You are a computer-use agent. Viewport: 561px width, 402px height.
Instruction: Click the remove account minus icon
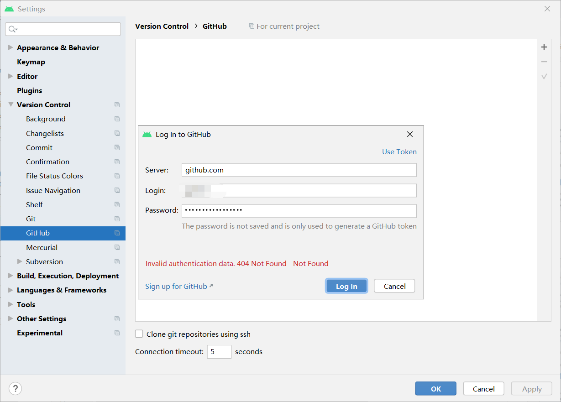click(544, 61)
